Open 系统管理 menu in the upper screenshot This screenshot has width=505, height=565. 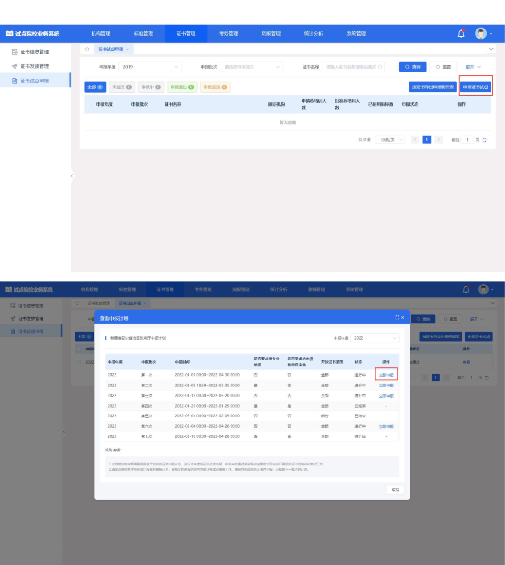pos(356,34)
